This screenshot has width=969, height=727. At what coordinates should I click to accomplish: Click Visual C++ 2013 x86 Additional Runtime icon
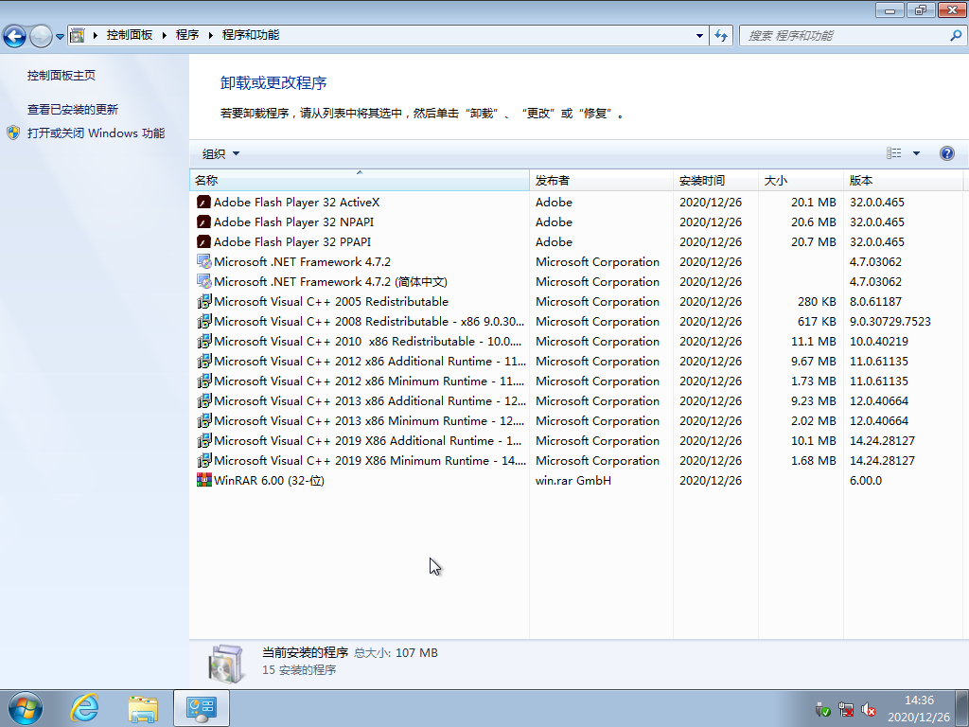(x=204, y=400)
